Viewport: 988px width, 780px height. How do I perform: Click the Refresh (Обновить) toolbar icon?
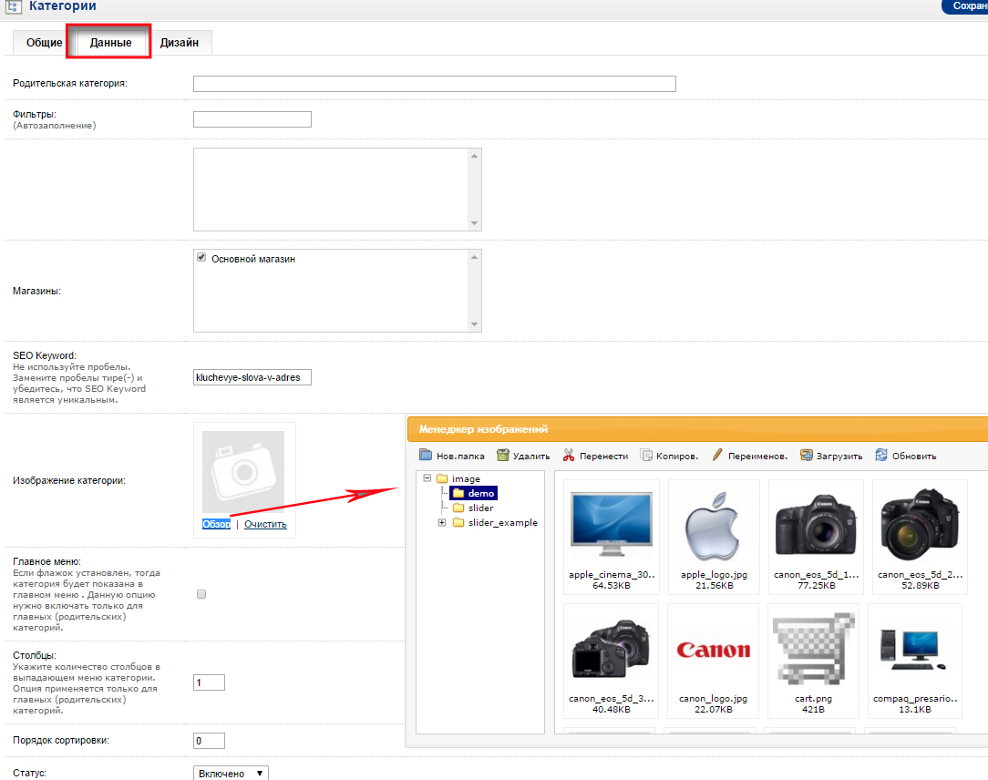[881, 456]
